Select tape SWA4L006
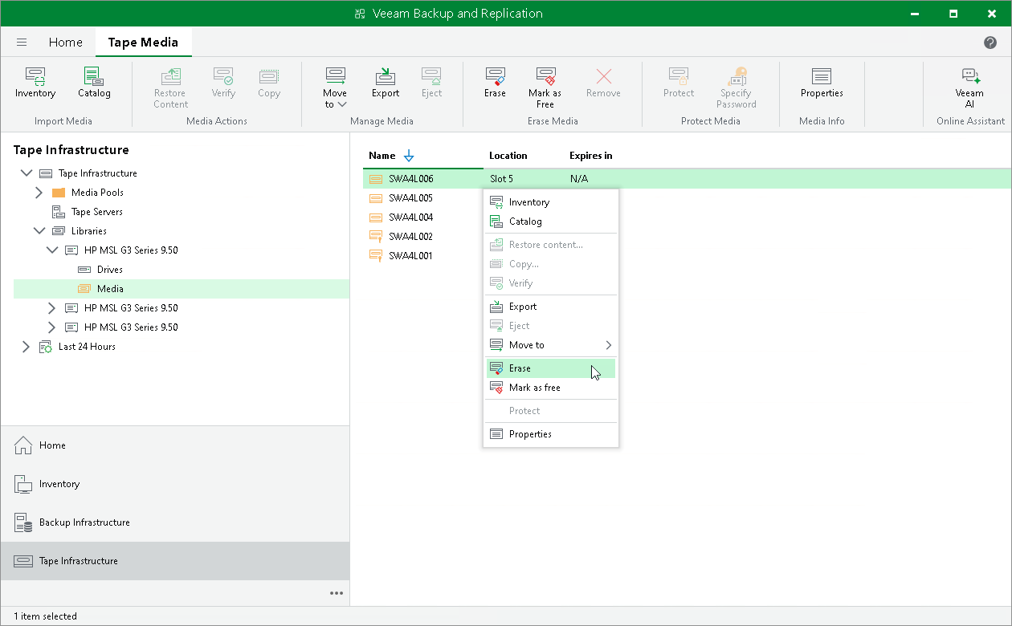 [x=411, y=179]
